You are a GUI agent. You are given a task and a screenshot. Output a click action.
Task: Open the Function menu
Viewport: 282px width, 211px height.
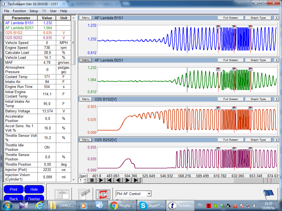click(x=19, y=11)
